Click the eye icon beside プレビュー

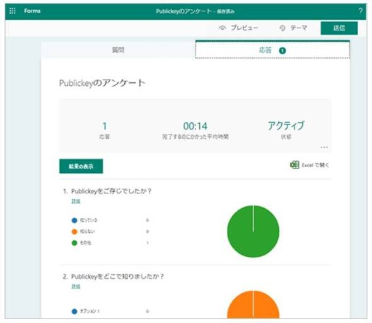pyautogui.click(x=222, y=28)
